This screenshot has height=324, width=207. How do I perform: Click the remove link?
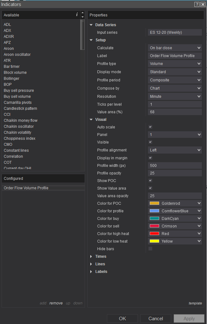(x=56, y=303)
